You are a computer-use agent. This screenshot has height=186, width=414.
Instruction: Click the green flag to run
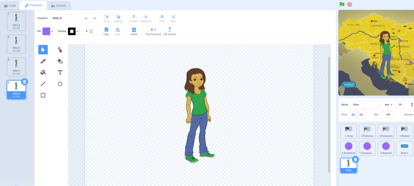(342, 4)
